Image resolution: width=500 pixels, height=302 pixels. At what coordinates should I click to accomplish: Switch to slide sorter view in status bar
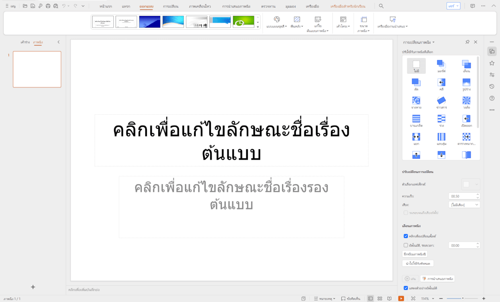(379, 298)
